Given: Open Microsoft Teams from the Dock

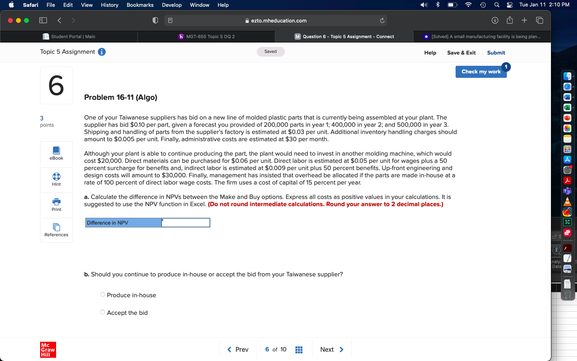Looking at the screenshot, I should click(567, 191).
